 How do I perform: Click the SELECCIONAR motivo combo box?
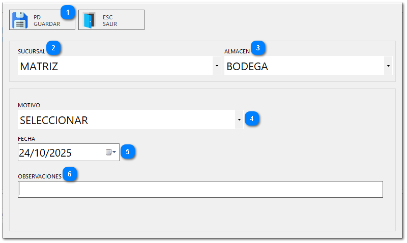click(x=126, y=120)
